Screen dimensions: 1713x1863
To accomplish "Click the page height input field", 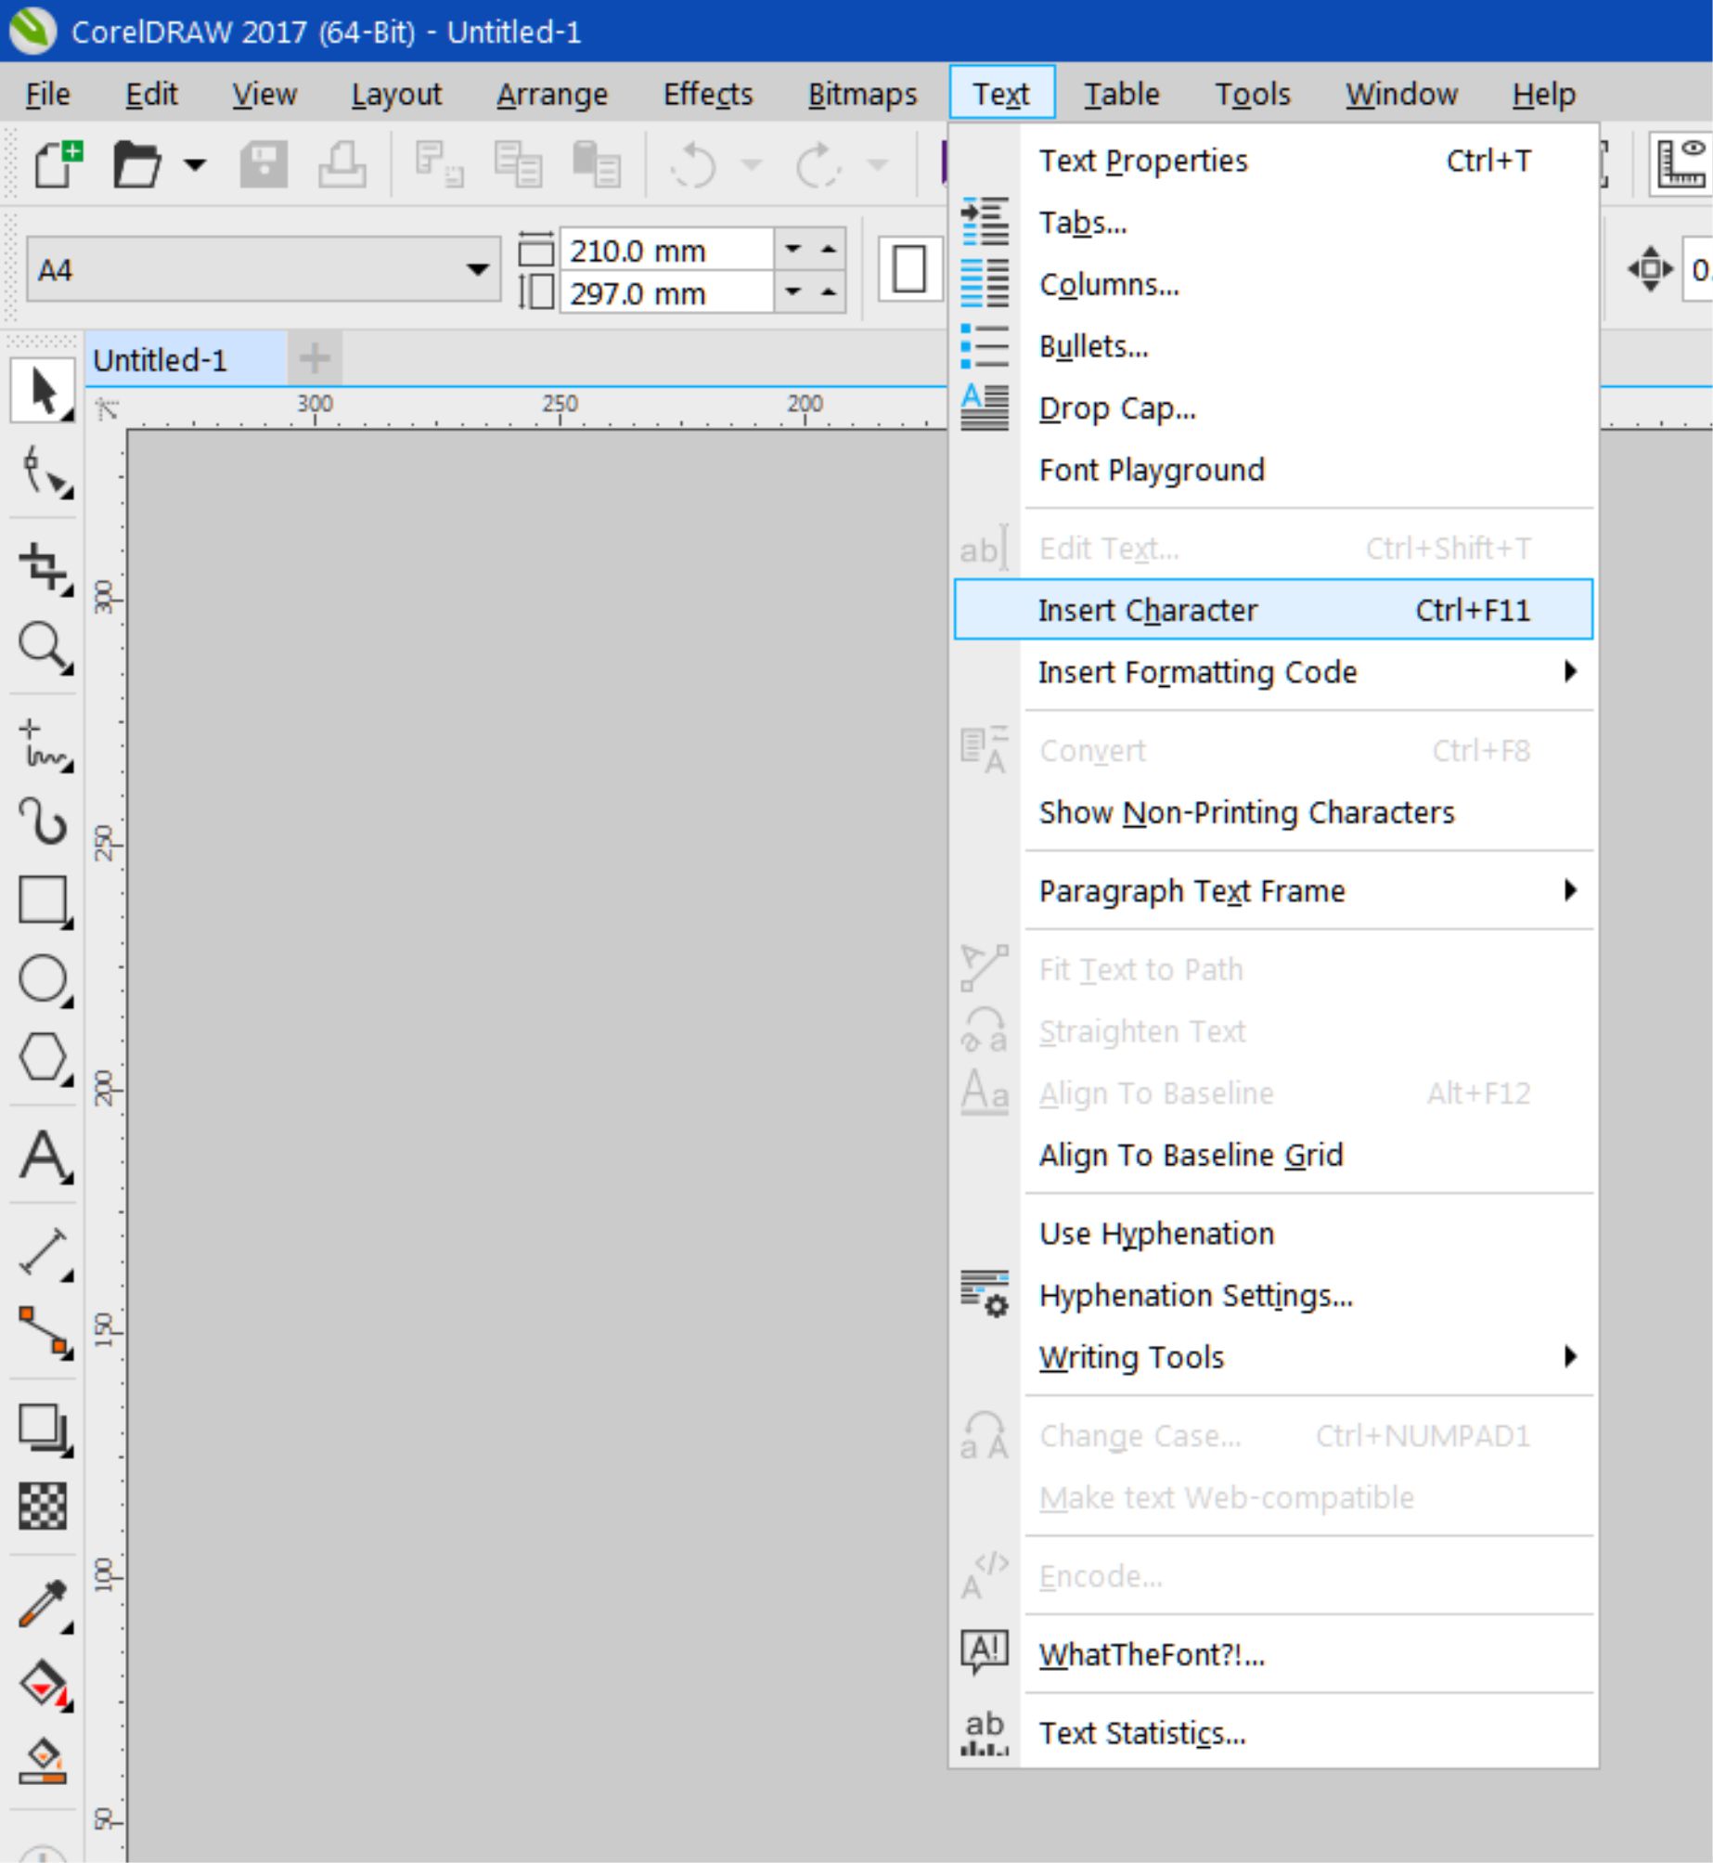I will (x=666, y=292).
